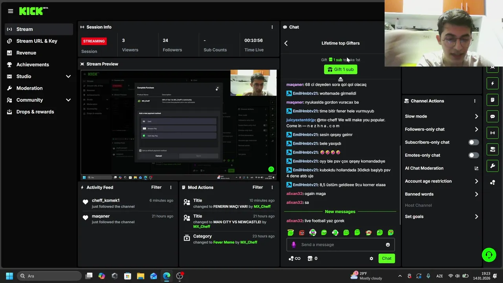Open the Activity Feed Filter dropdown
Screen dimensions: 503x283
(156, 187)
